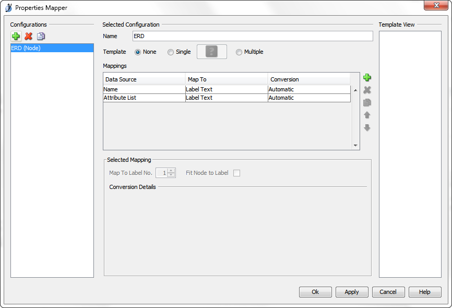This screenshot has width=452, height=308.
Task: Add a new mapping row
Action: (x=367, y=78)
